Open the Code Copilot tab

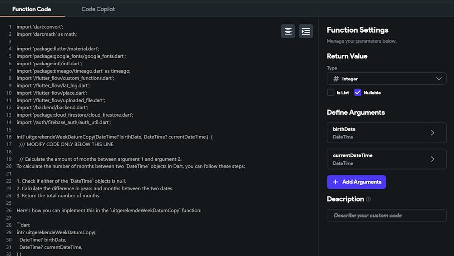point(98,9)
